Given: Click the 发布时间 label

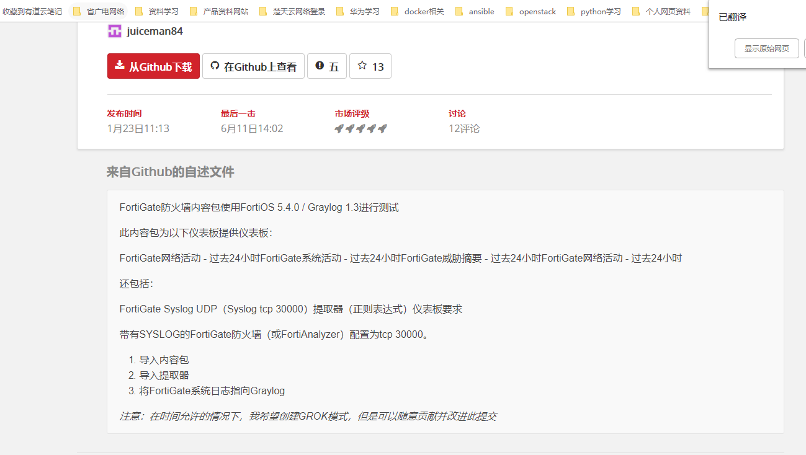Looking at the screenshot, I should point(124,113).
